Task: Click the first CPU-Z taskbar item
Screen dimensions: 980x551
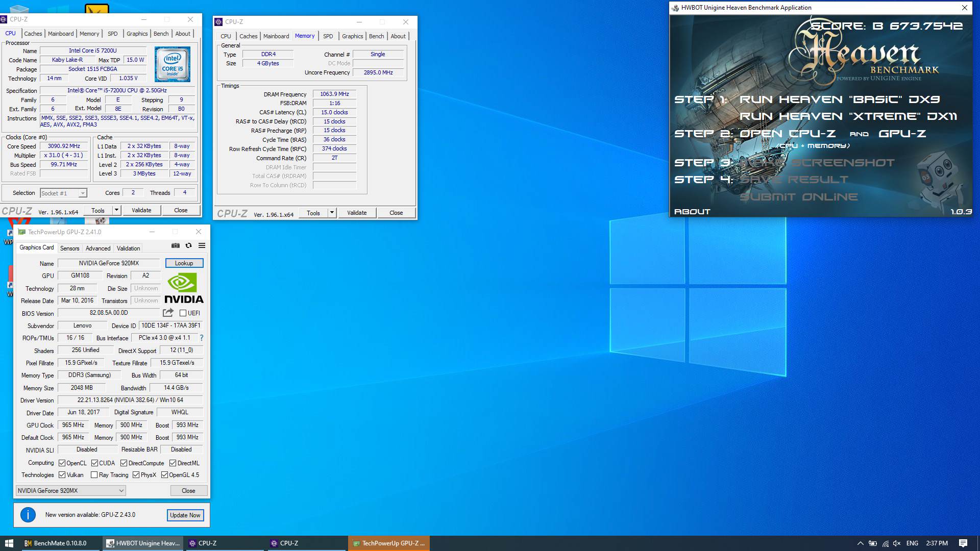Action: pos(225,543)
